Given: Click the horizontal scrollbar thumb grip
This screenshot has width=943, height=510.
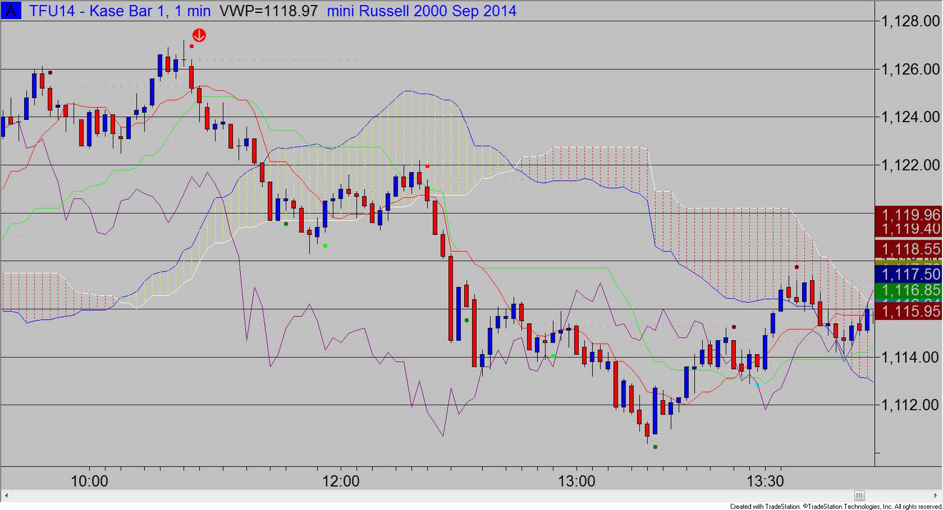Looking at the screenshot, I should point(859,495).
